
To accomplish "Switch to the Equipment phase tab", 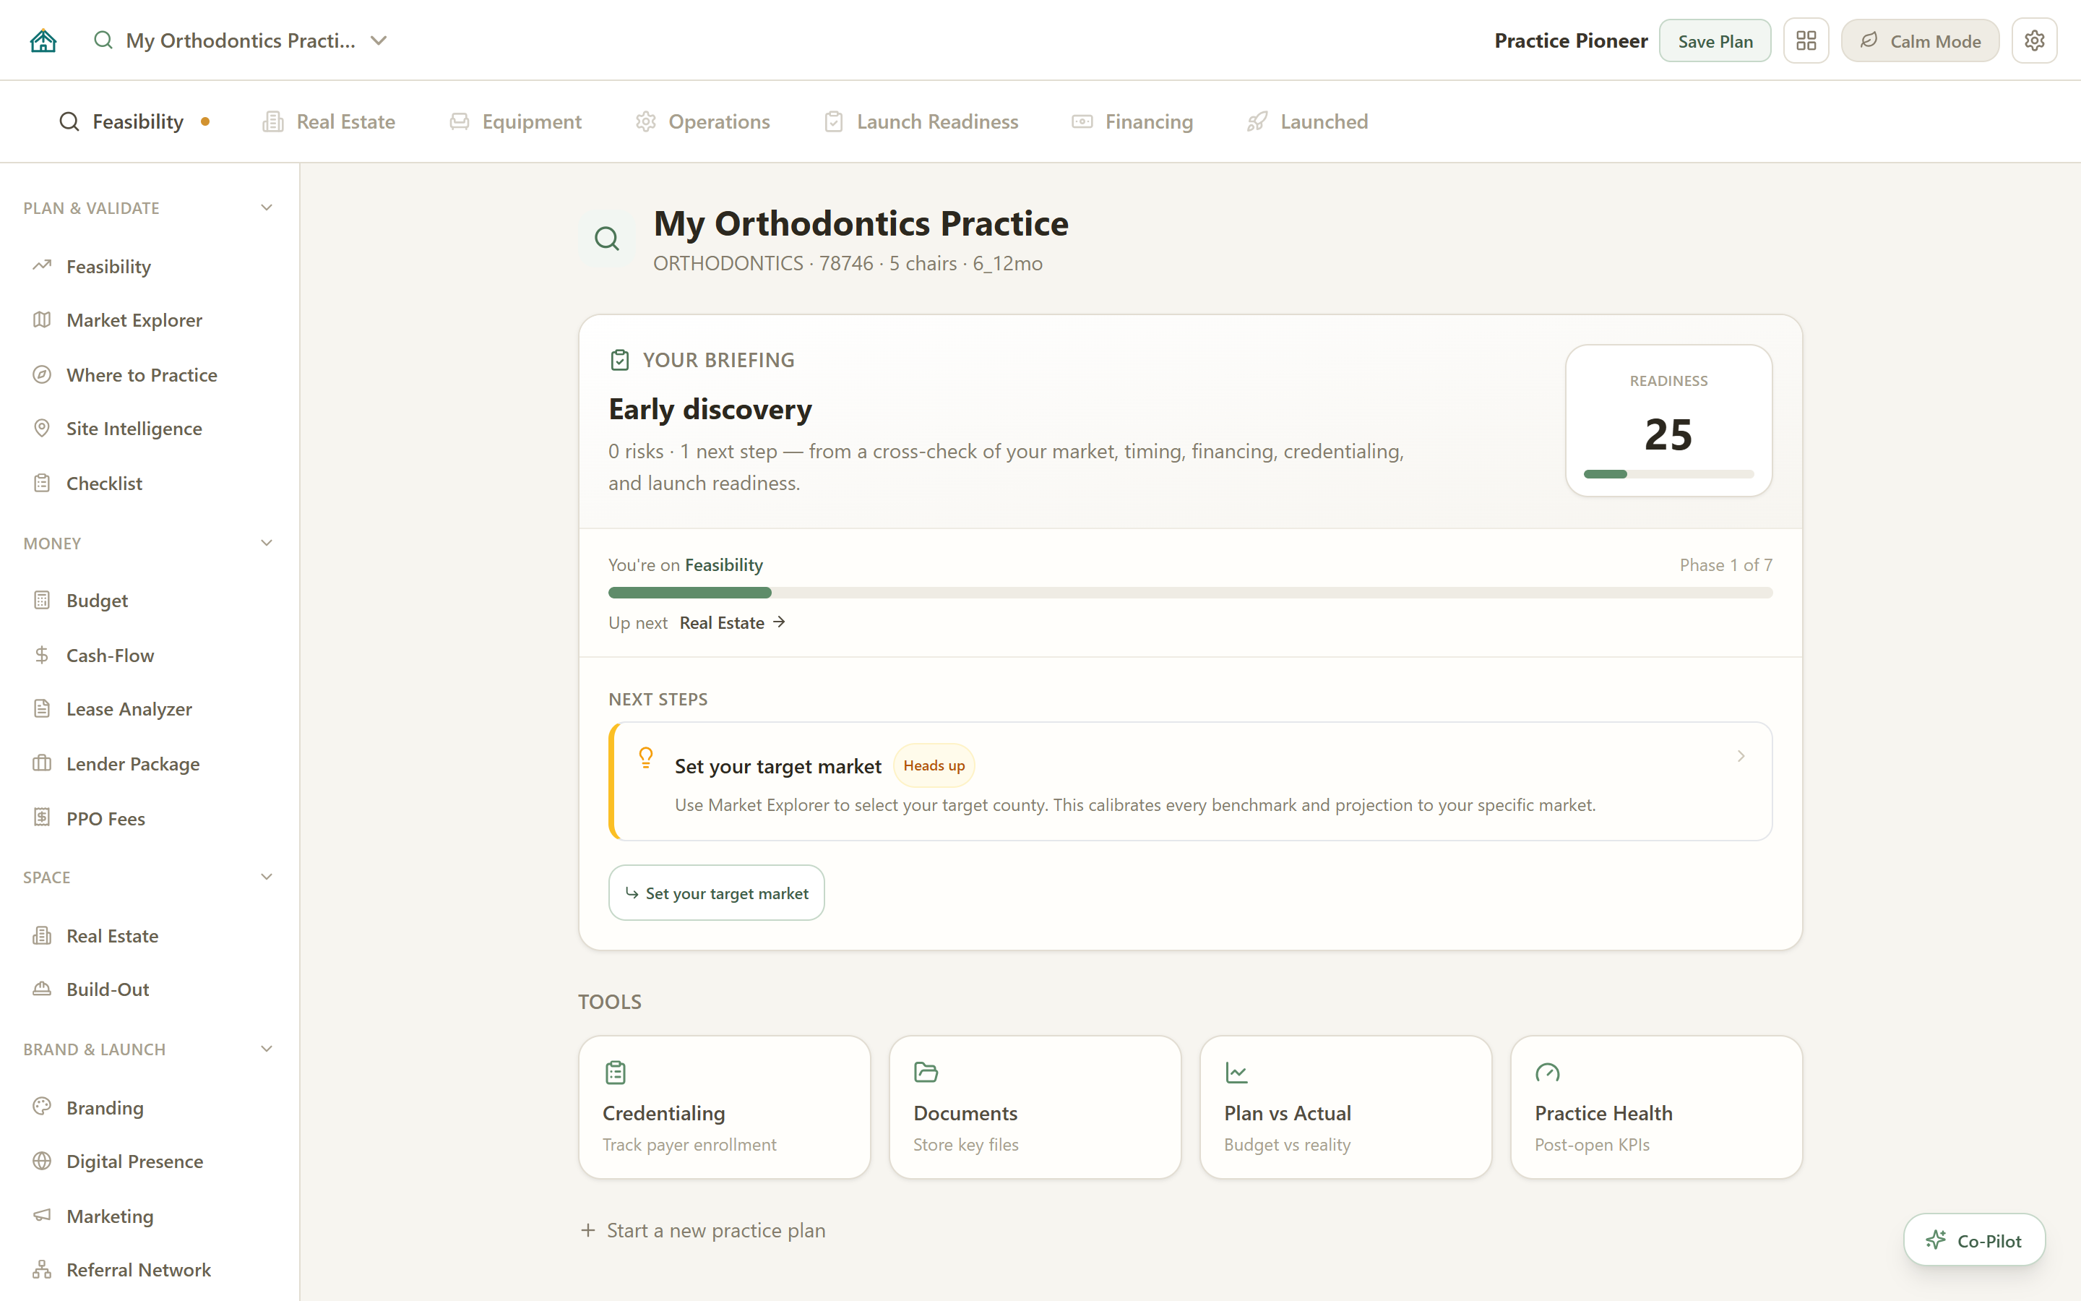I will [x=516, y=121].
